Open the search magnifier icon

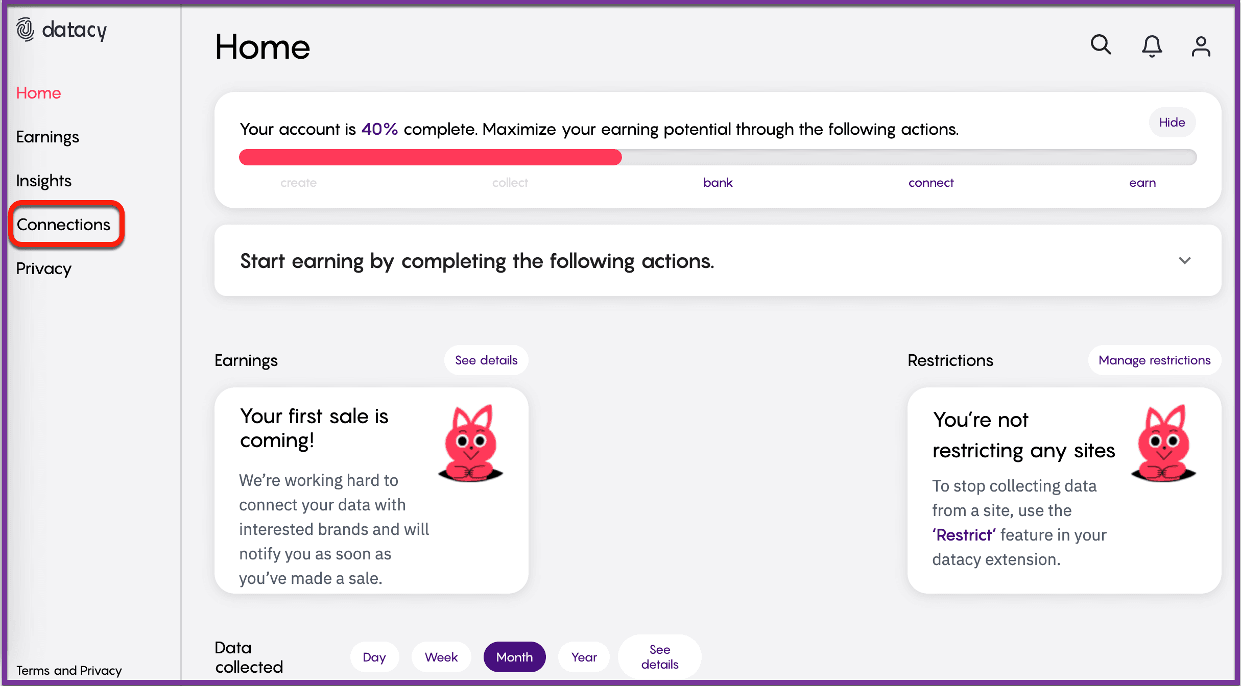(1101, 45)
